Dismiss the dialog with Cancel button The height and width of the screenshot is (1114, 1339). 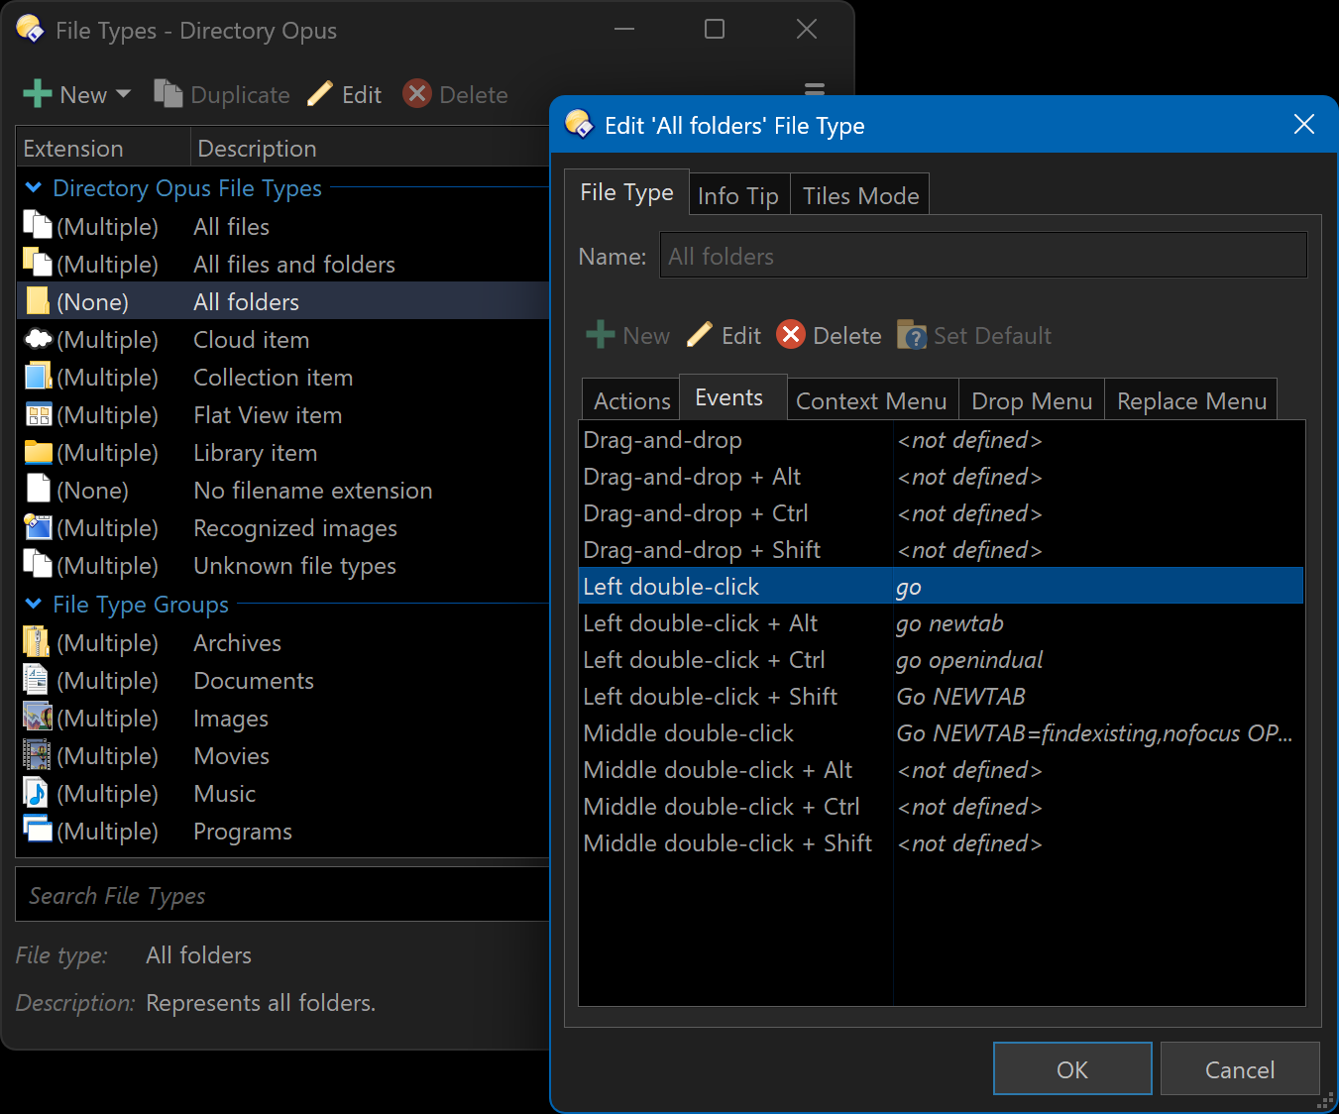click(x=1240, y=1069)
